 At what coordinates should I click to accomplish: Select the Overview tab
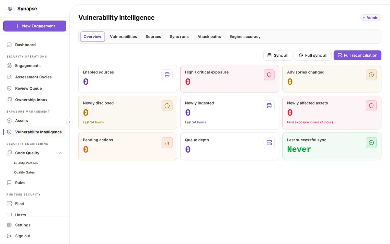[x=92, y=36]
